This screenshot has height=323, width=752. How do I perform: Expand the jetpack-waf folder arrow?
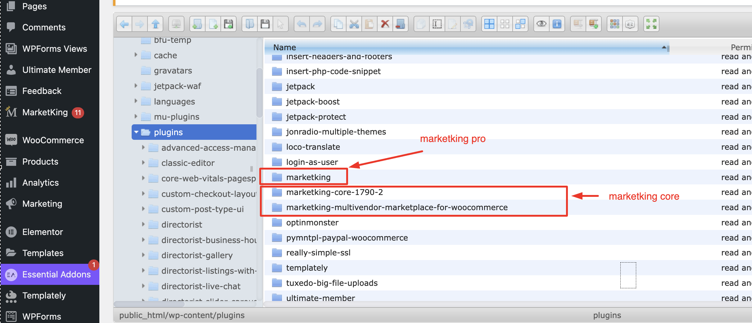136,86
